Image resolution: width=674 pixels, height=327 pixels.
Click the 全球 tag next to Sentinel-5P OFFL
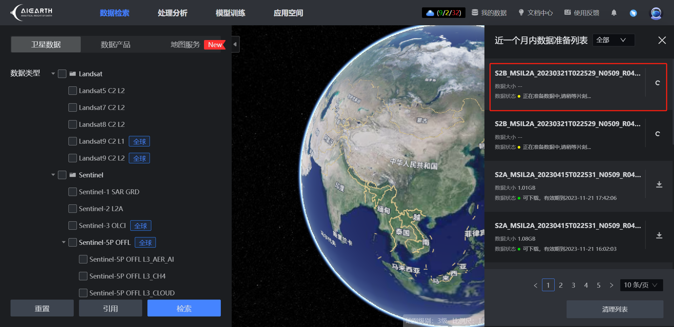pos(145,242)
